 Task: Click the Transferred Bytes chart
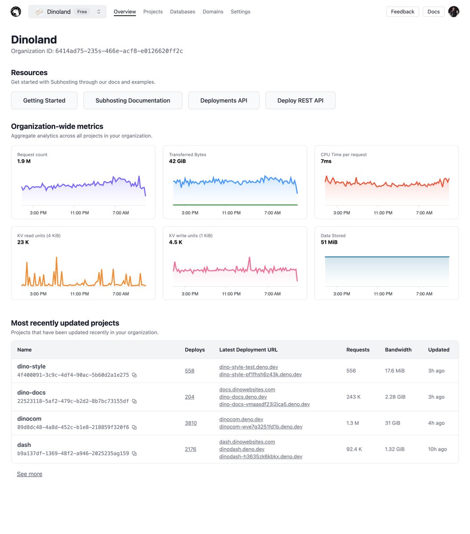(235, 182)
